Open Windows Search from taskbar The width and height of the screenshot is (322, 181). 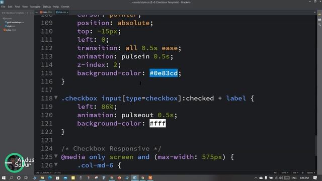coord(11,177)
